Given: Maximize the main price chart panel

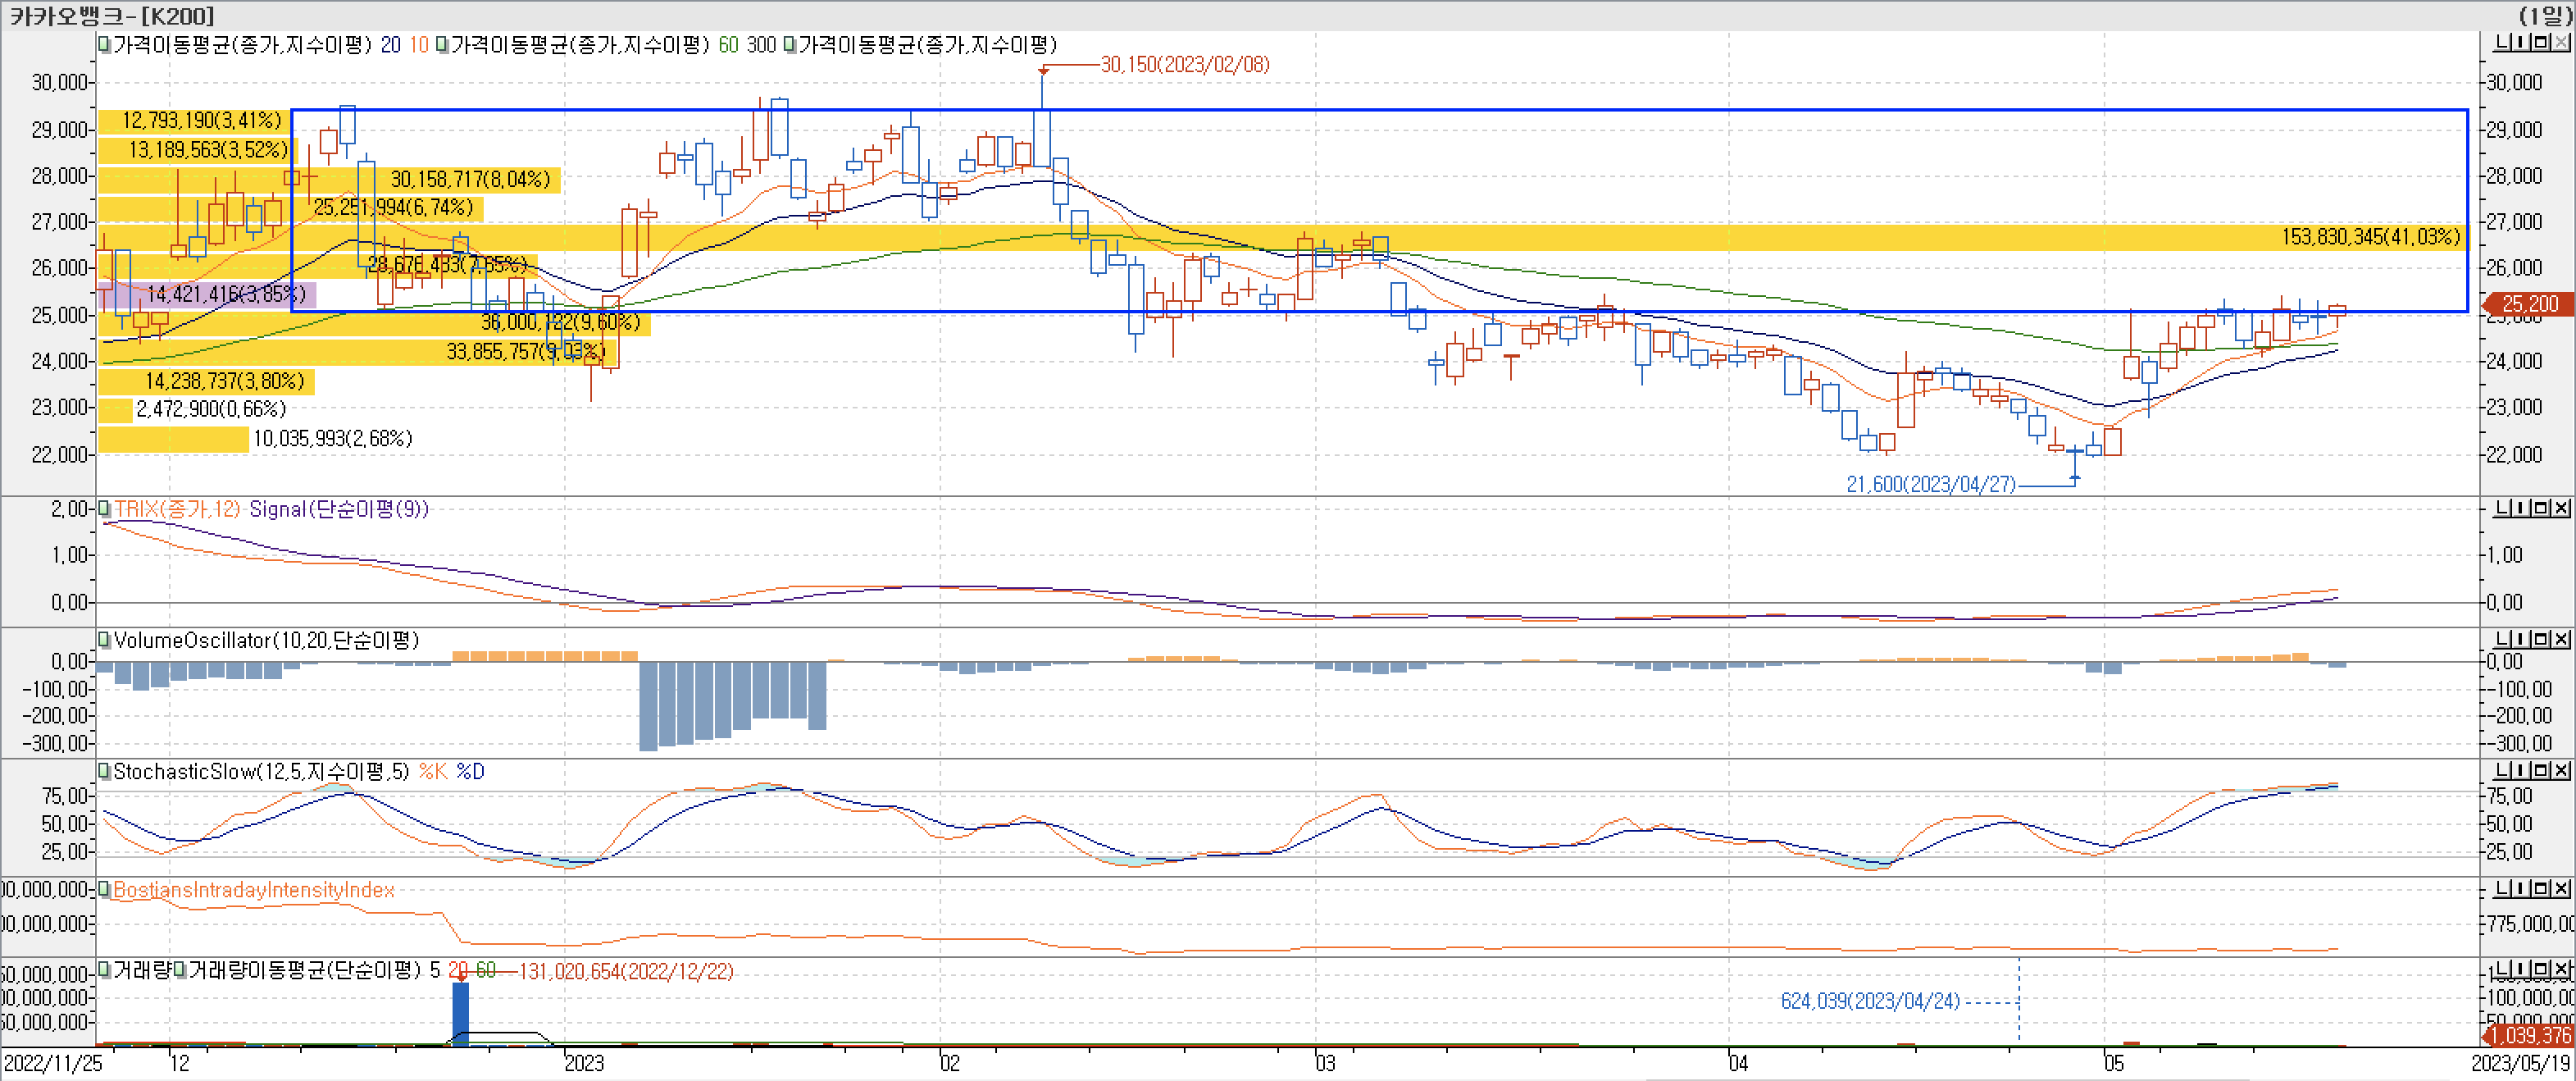Looking at the screenshot, I should coord(2541,43).
